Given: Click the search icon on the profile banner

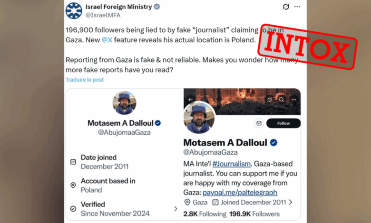Looking at the screenshot, I should [x=282, y=100].
